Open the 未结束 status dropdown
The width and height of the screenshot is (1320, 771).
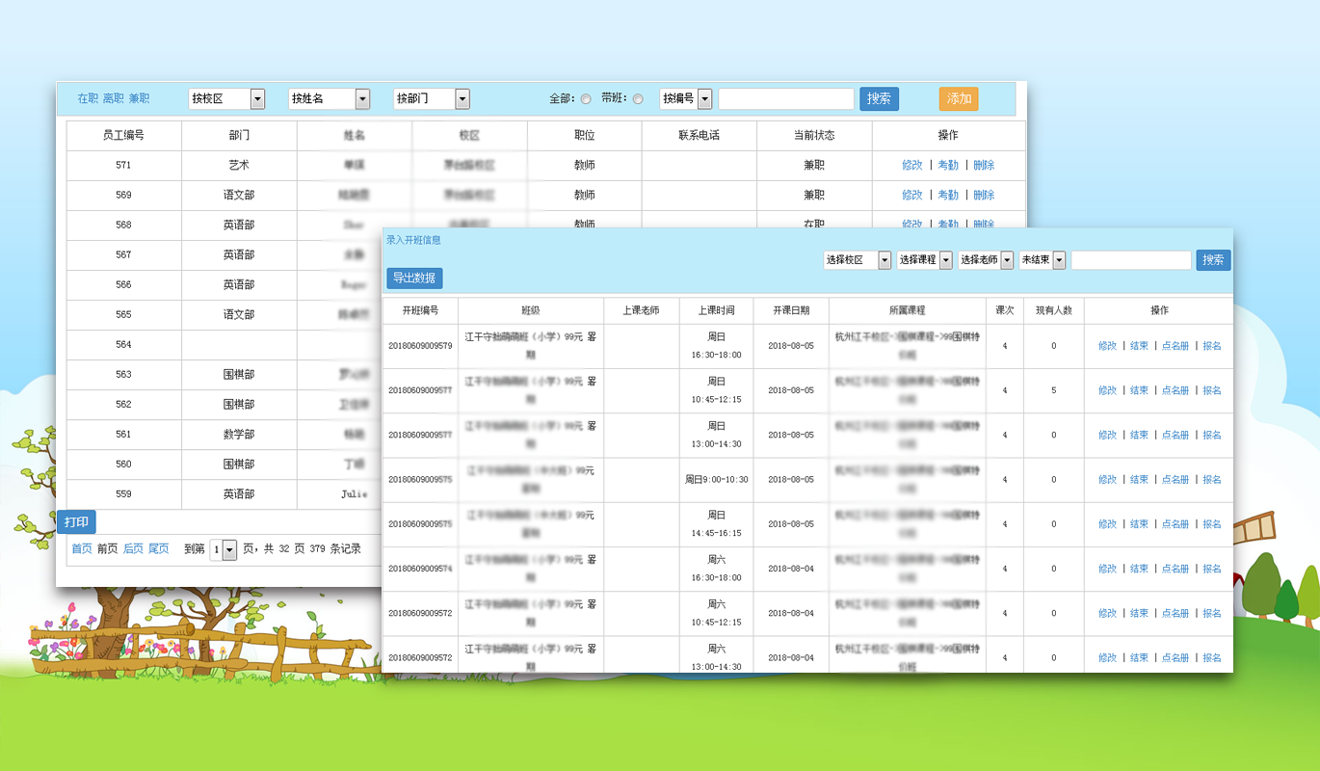click(x=1058, y=259)
